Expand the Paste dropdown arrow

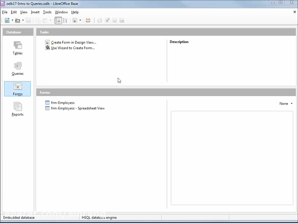pos(50,20)
